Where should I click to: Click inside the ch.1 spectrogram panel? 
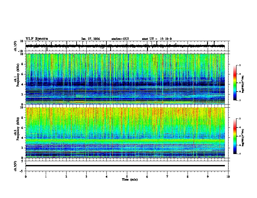[x=125, y=79]
